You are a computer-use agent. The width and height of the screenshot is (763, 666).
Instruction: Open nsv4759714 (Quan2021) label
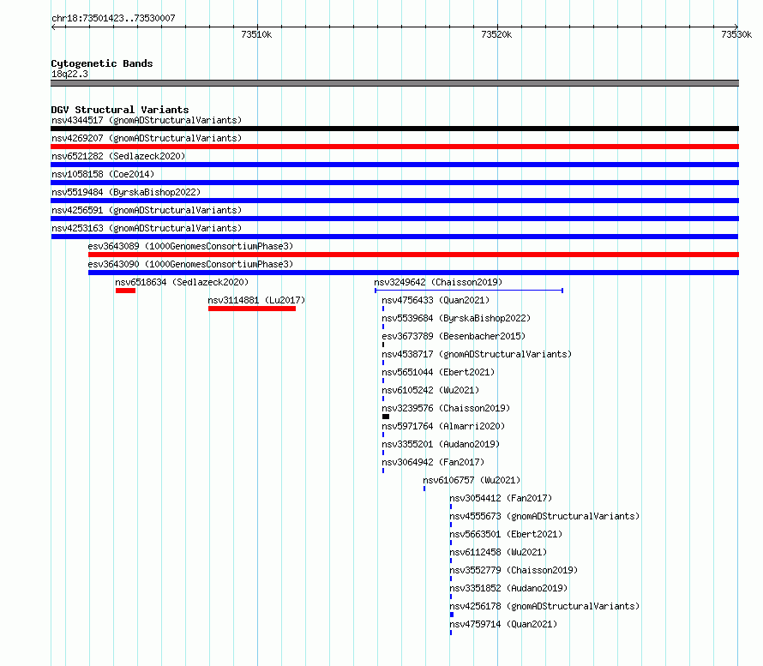[503, 624]
